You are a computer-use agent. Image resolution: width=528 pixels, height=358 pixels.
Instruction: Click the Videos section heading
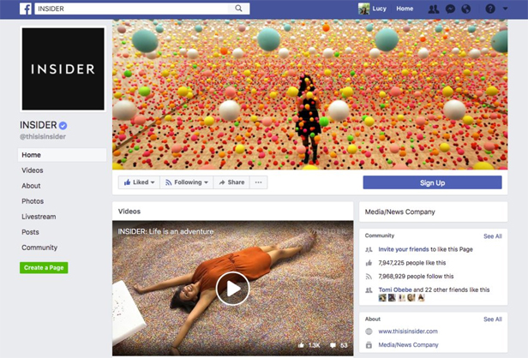pos(129,212)
